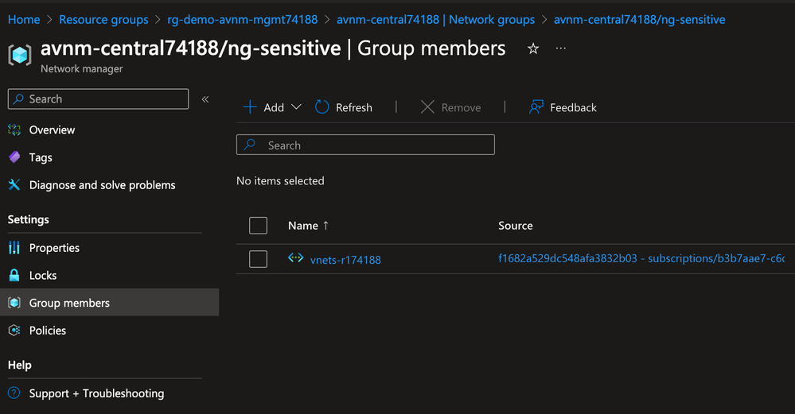Click the Add button label
The width and height of the screenshot is (795, 414).
click(274, 107)
